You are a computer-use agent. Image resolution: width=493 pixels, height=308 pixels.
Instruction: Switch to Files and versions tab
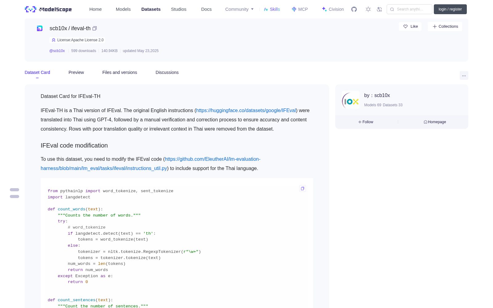pos(120,72)
